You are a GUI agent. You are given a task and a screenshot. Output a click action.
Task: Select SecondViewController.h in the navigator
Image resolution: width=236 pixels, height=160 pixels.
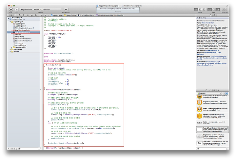tap(24, 39)
